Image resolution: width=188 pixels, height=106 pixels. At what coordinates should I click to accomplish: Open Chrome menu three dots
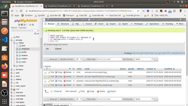point(185,11)
